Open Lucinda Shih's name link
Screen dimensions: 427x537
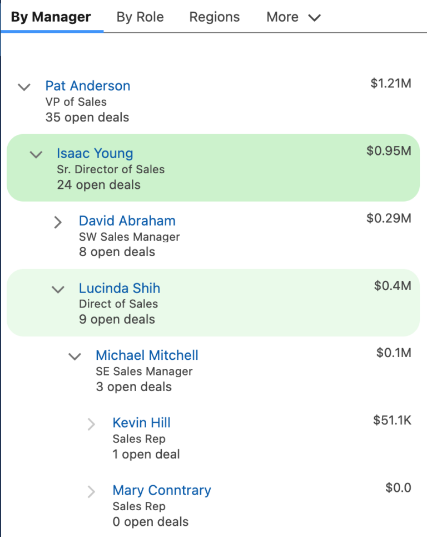click(x=119, y=288)
